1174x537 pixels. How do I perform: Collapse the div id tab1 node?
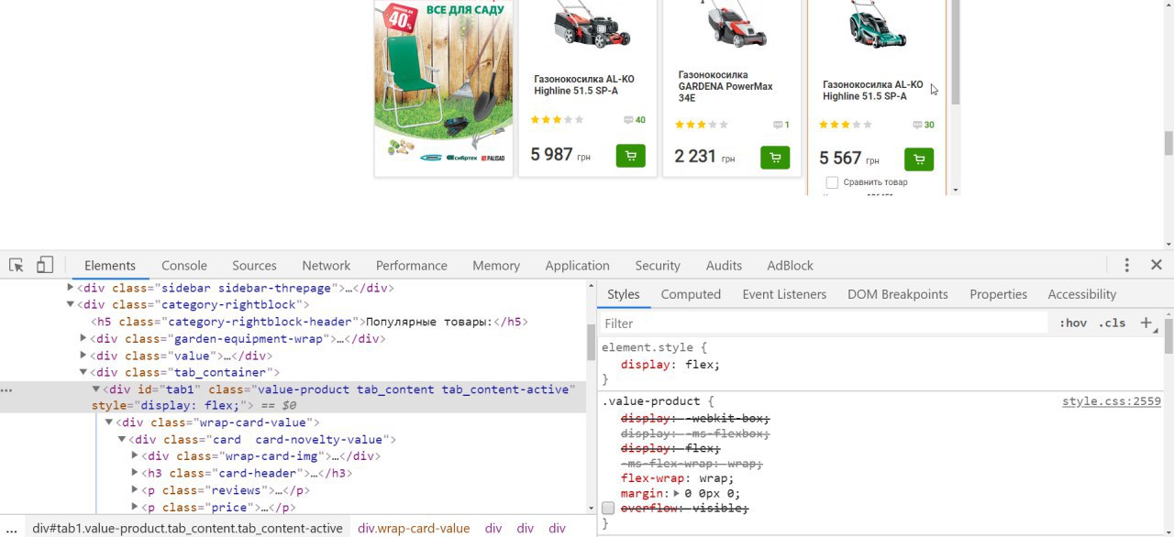96,389
